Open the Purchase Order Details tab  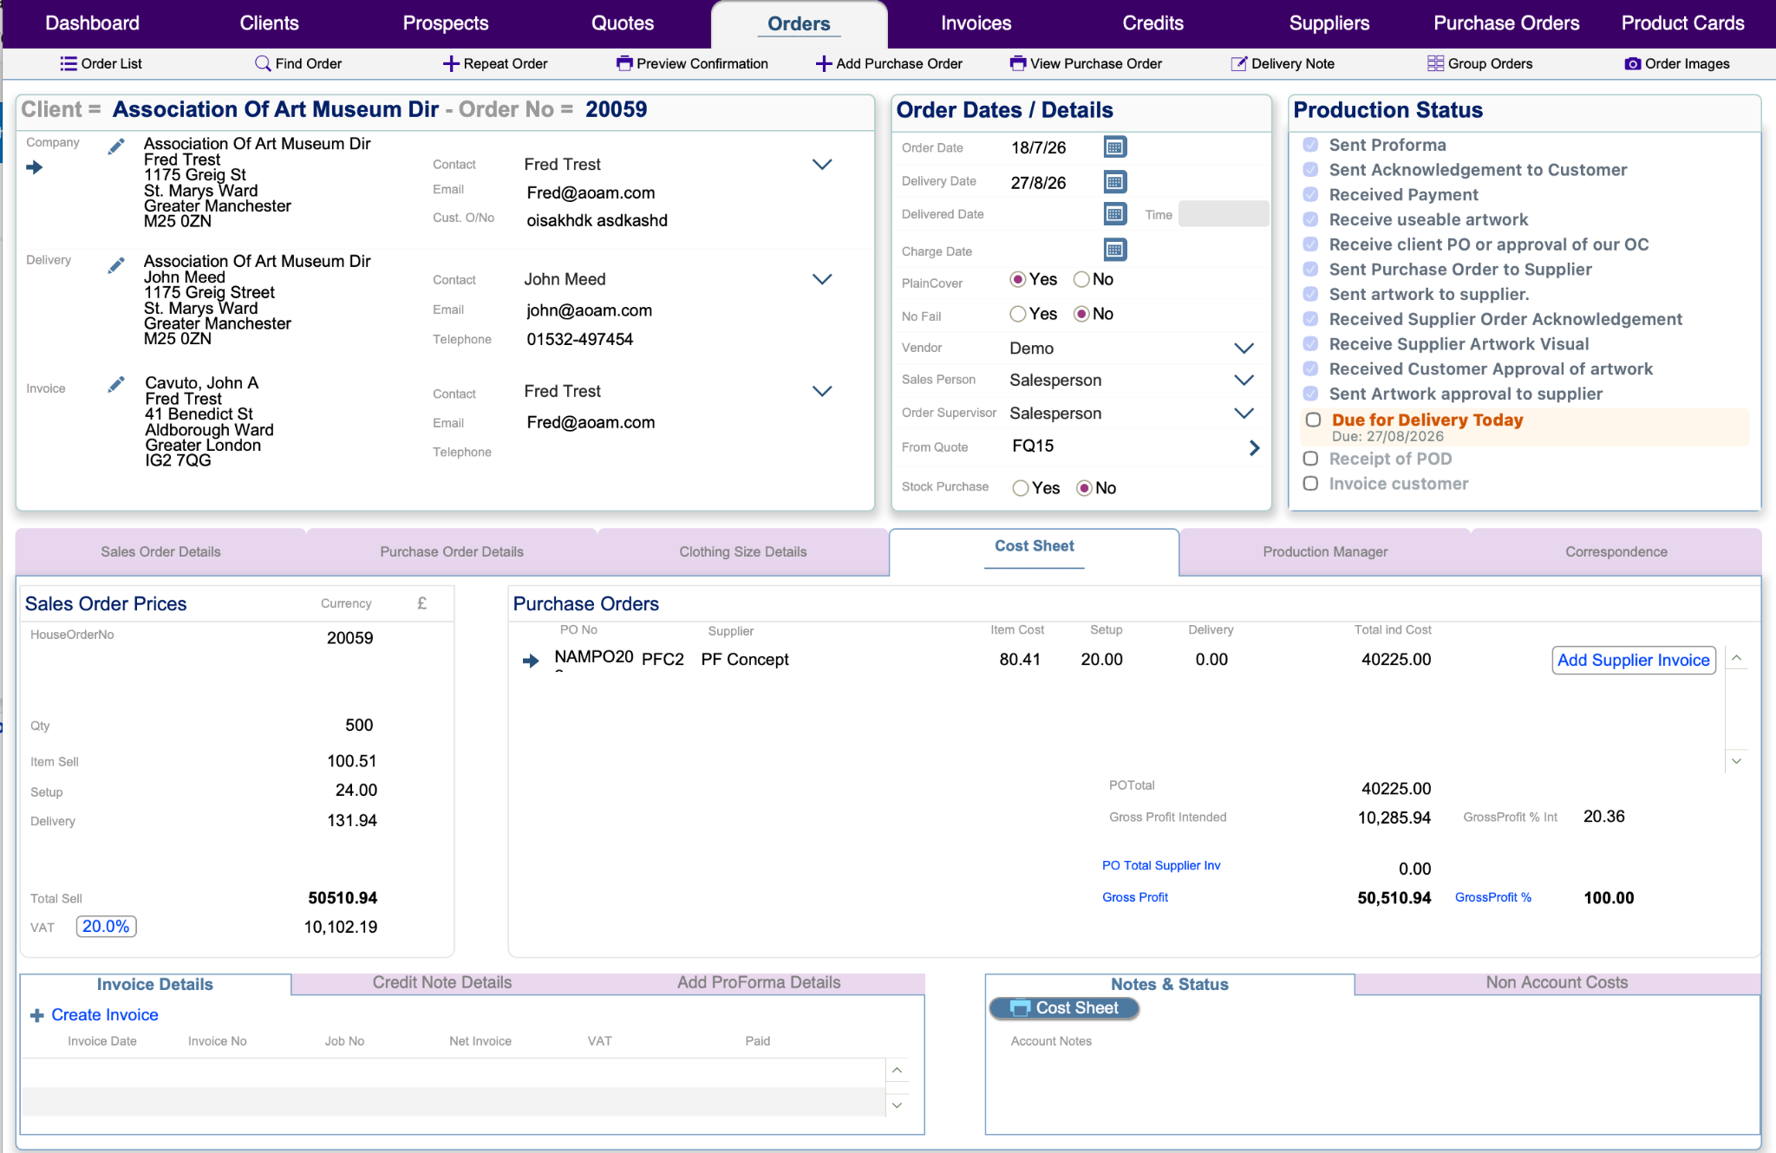click(452, 552)
